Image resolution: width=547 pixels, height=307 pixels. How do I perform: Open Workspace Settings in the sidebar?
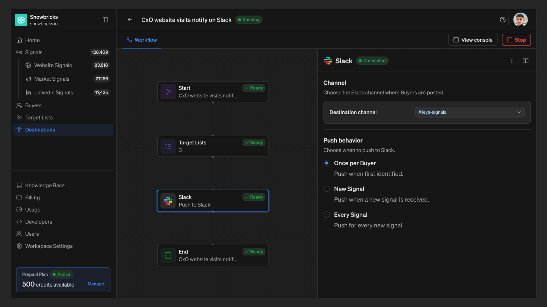[x=63, y=246]
